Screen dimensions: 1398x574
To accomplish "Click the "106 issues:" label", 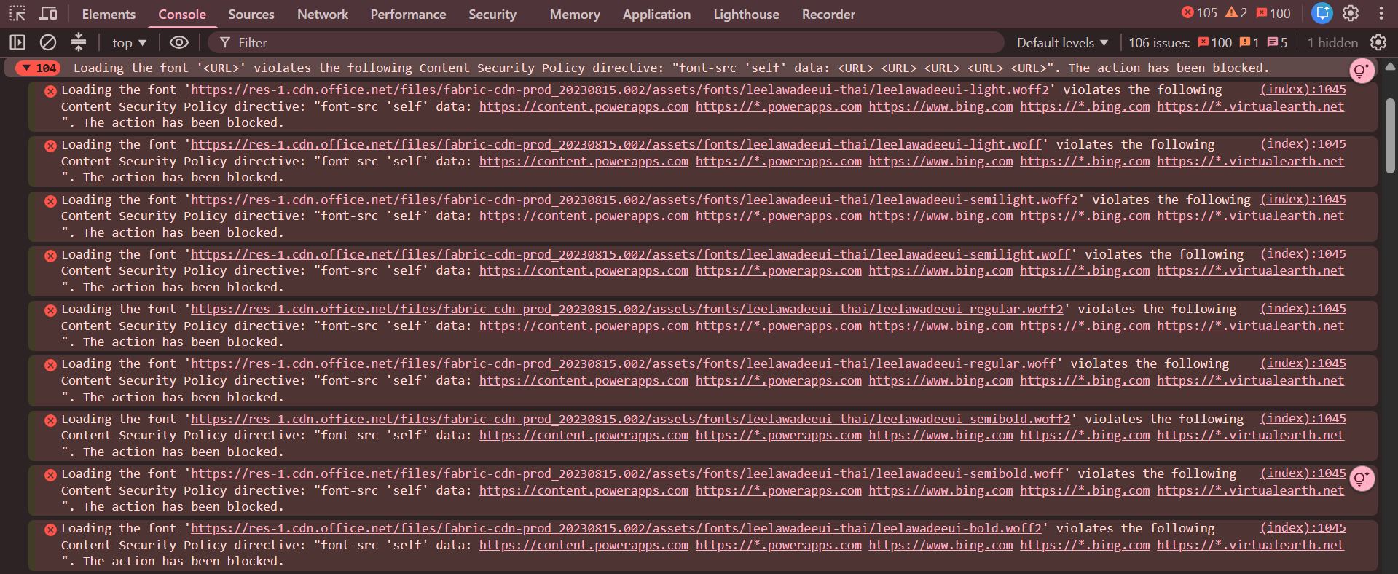I will [1159, 43].
